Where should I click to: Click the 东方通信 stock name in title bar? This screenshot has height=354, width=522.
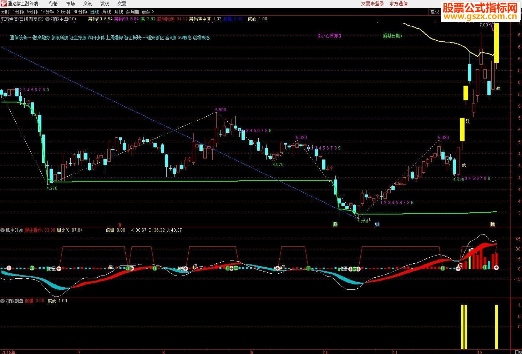coord(398,4)
